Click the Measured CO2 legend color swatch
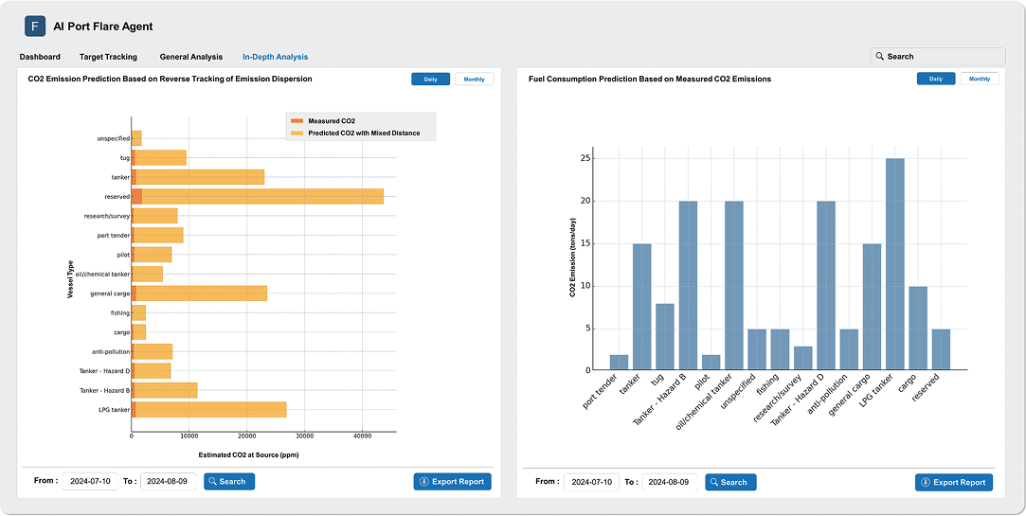The width and height of the screenshot is (1026, 516). pyautogui.click(x=297, y=121)
